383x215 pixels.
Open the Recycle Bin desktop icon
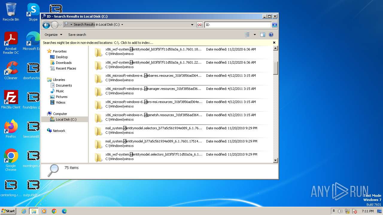pyautogui.click(x=11, y=12)
